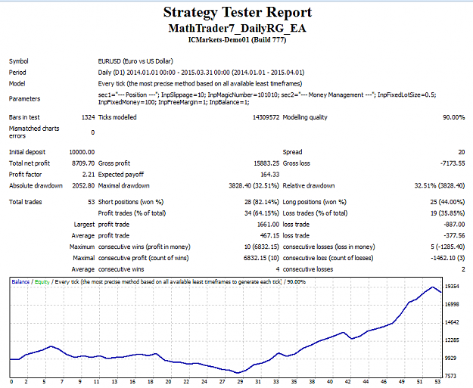Select profit factor value '2.21'
Screen dimensions: 473x388
[89, 174]
